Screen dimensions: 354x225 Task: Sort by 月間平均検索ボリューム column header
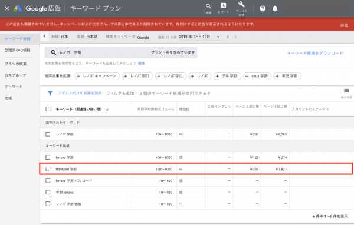tap(156, 109)
